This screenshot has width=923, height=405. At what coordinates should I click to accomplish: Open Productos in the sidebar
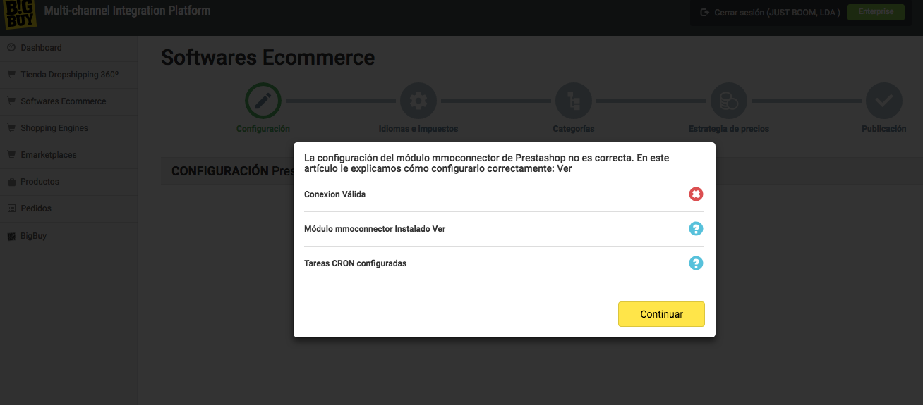(40, 182)
